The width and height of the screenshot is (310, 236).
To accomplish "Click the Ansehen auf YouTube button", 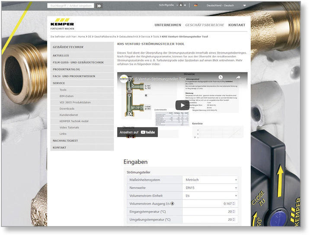I will tap(137, 132).
